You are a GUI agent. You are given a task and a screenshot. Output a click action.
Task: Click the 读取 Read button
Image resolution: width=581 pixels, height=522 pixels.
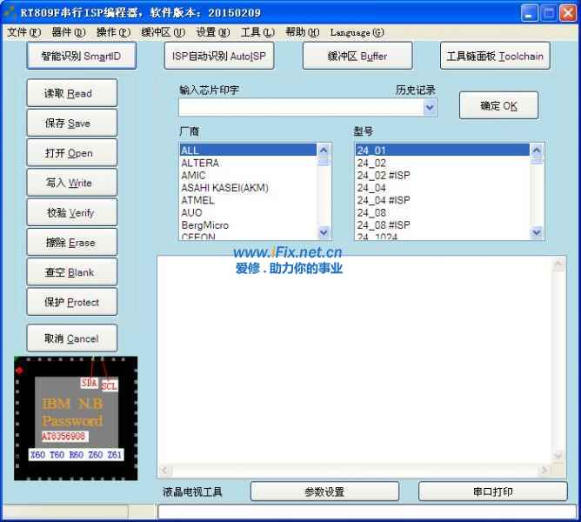point(71,93)
